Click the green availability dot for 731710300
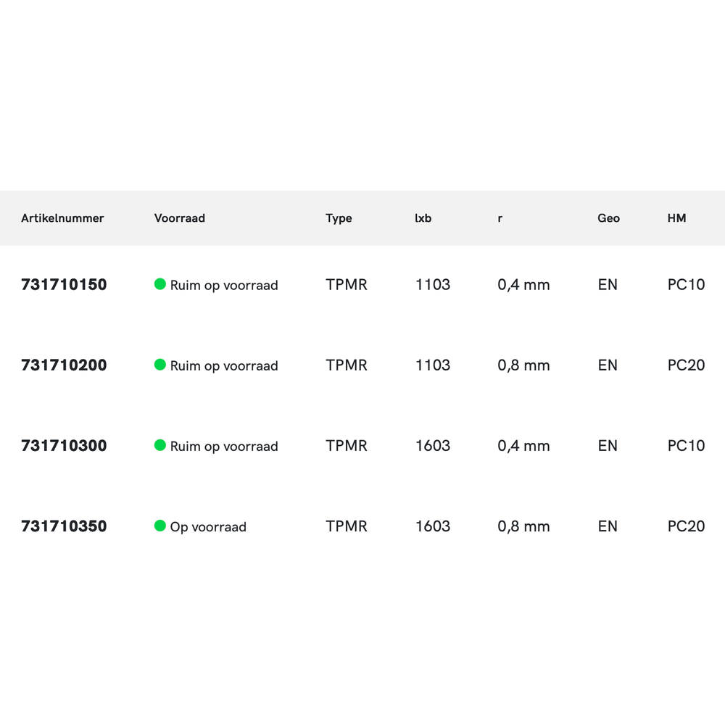Screen dimensions: 725x725 point(160,445)
